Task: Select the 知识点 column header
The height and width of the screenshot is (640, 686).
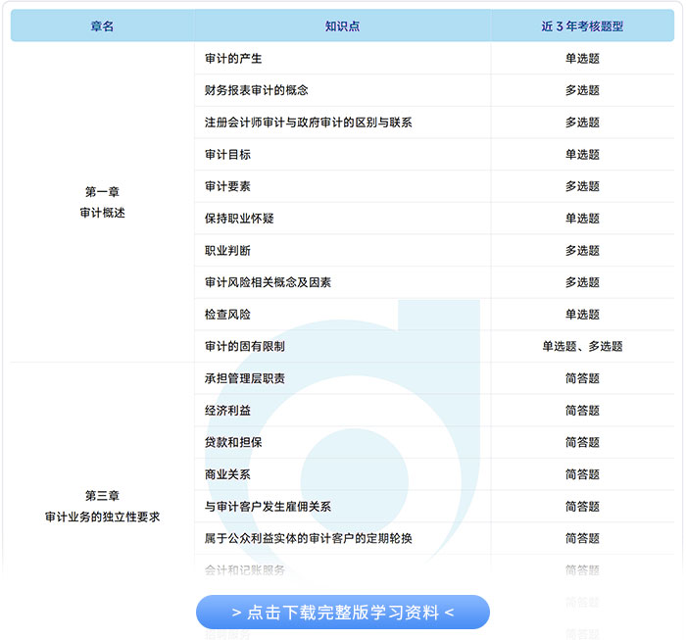Action: pos(342,26)
